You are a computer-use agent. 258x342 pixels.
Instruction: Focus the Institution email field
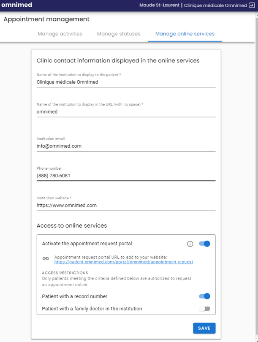pyautogui.click(x=126, y=146)
